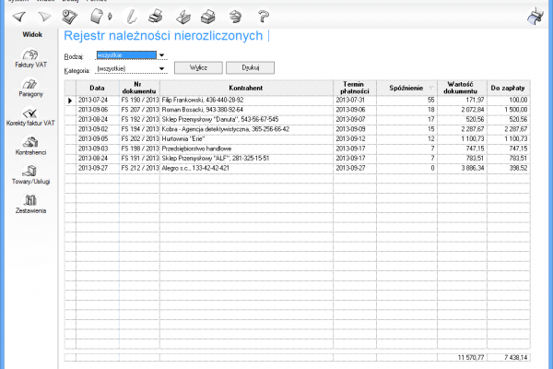Click the question mark help icon
Image resolution: width=553 pixels, height=369 pixels.
pyautogui.click(x=264, y=16)
